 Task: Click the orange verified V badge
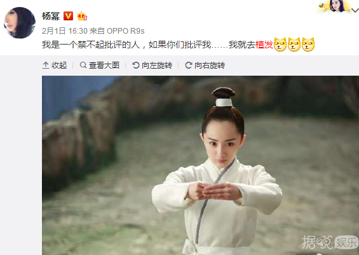68,16
